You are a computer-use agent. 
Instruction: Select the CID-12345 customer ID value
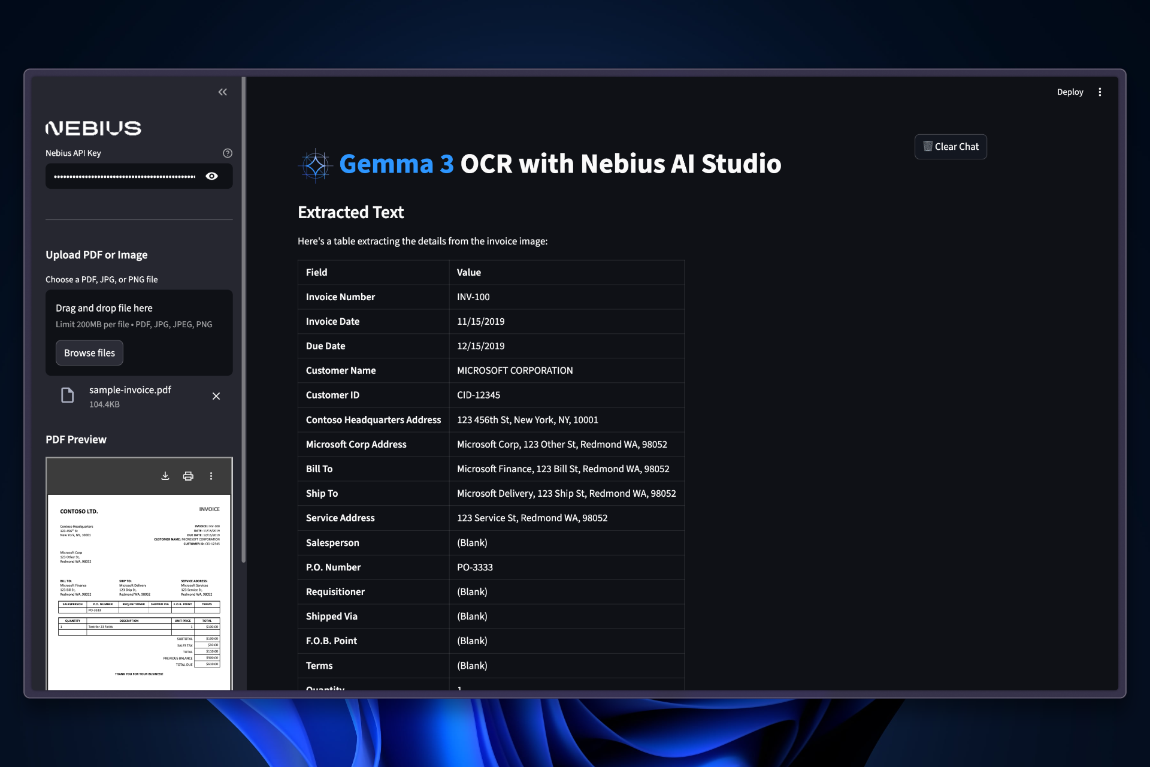click(479, 395)
